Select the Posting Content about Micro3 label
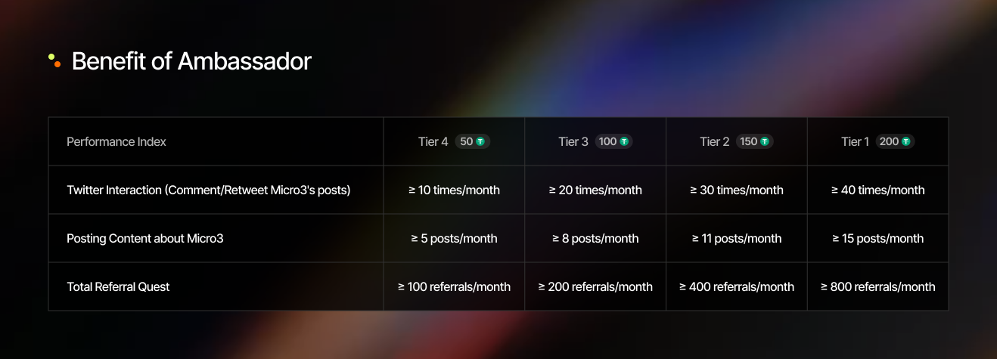This screenshot has height=359, width=997. (145, 238)
